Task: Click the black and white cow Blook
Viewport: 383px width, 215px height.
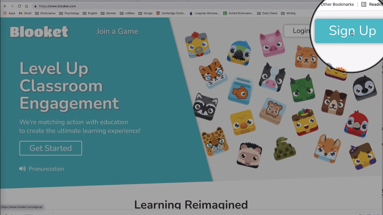Action: (272, 77)
